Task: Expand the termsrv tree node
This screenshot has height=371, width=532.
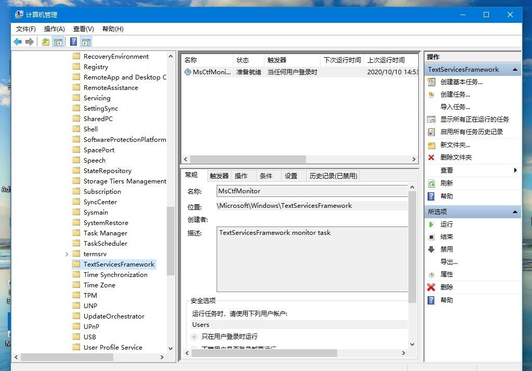Action: (x=66, y=254)
